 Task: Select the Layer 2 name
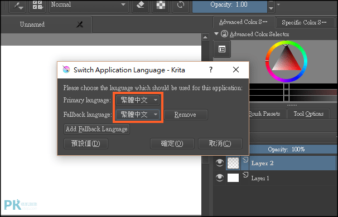262,163
